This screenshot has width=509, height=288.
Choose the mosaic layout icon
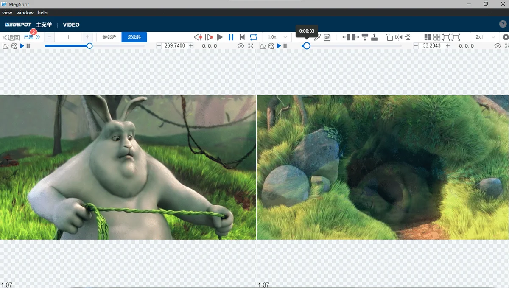pos(428,37)
